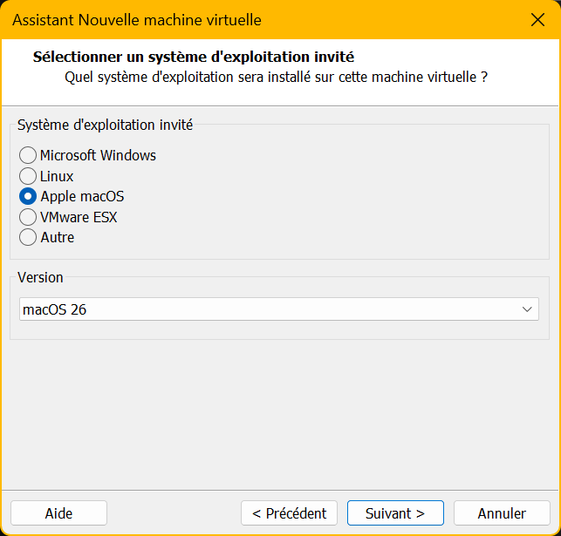Click the Microsoft Windows text label

(x=98, y=156)
